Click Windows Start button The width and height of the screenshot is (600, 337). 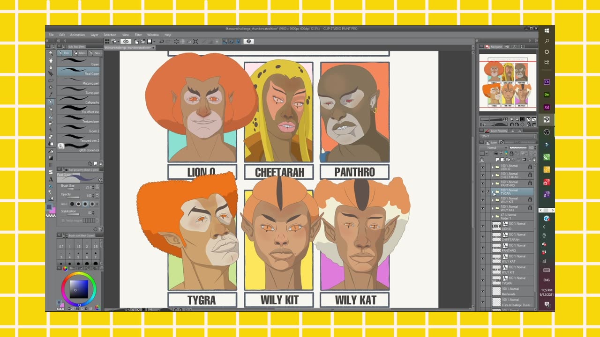tap(547, 30)
